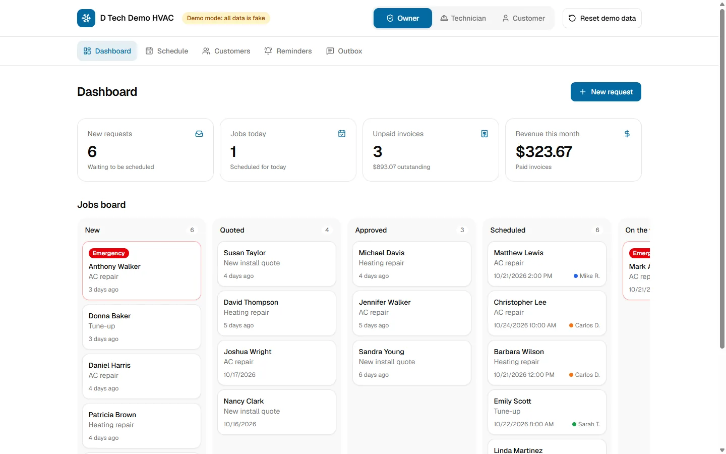Image resolution: width=726 pixels, height=454 pixels.
Task: Click the scrollbar down arrow
Action: tap(722, 450)
